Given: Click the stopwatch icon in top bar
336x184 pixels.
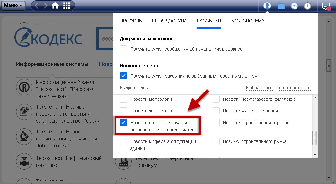Looking at the screenshot, I should click(307, 6).
